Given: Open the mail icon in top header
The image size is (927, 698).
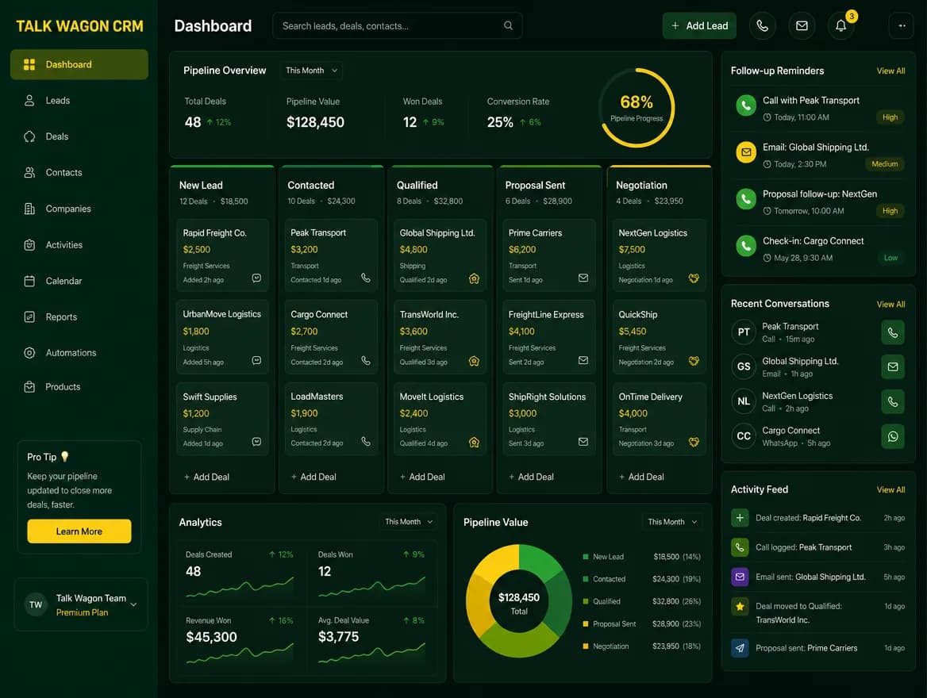Looking at the screenshot, I should tap(802, 26).
